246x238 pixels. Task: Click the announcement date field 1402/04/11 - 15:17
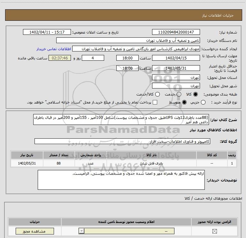coord(47,32)
